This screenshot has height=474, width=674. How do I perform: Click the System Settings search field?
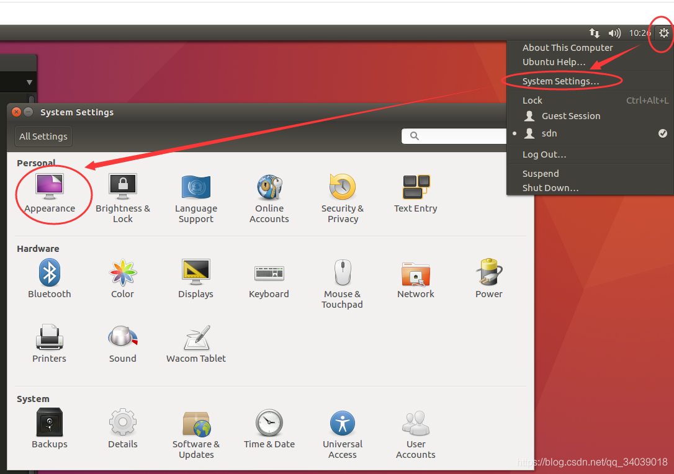[454, 136]
